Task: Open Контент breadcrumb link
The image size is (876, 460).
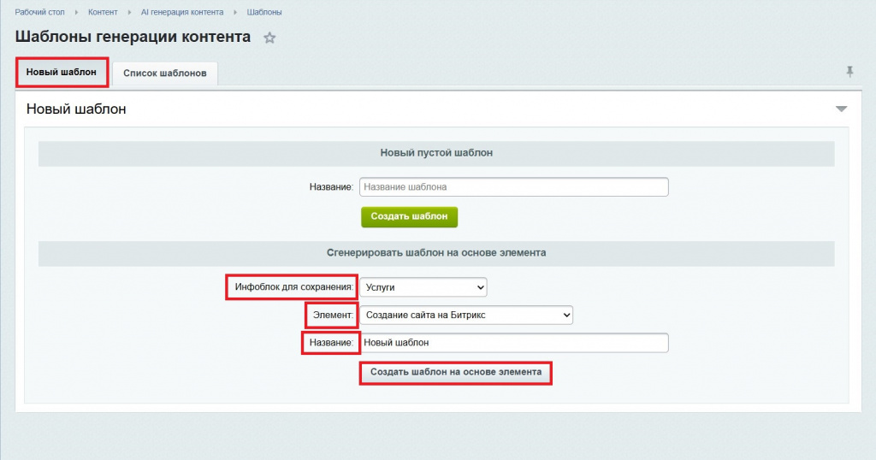Action: point(103,13)
